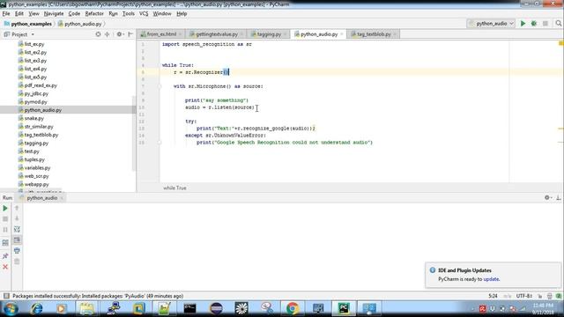Switch to the tag_textblob.py tab

[x=374, y=34]
